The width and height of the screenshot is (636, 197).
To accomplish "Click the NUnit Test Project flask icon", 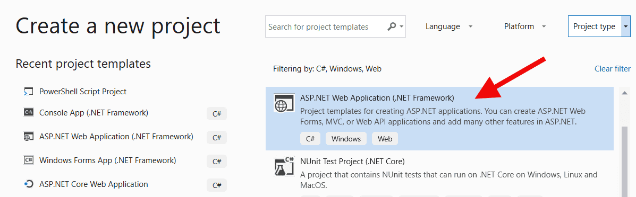I will (x=284, y=167).
